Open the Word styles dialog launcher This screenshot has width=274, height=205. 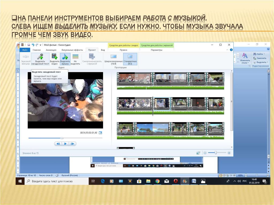point(250,66)
